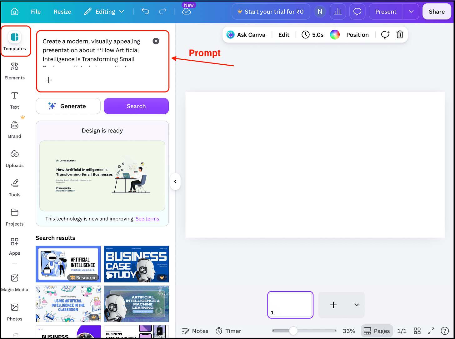
Task: Select the page 1 thumbnail
Action: (290, 305)
